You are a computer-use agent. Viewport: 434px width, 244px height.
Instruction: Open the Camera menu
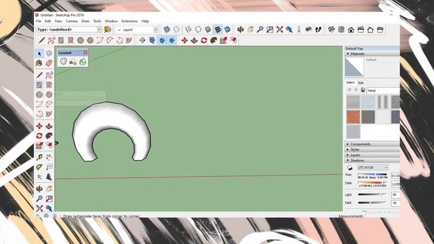[x=72, y=21]
